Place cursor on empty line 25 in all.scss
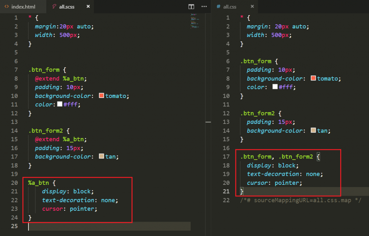The height and width of the screenshot is (236, 369). (110, 226)
